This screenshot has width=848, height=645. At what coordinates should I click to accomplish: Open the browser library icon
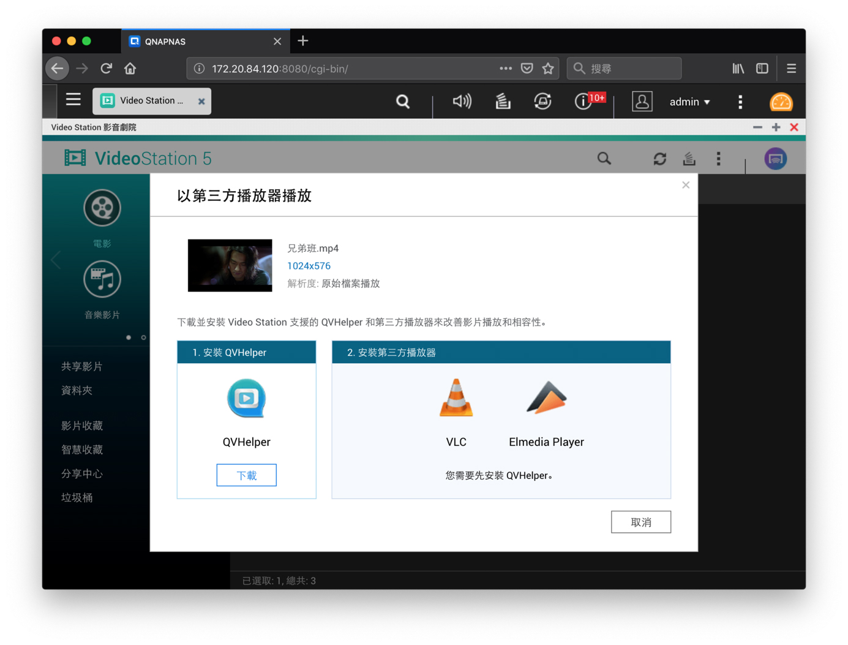(x=738, y=69)
